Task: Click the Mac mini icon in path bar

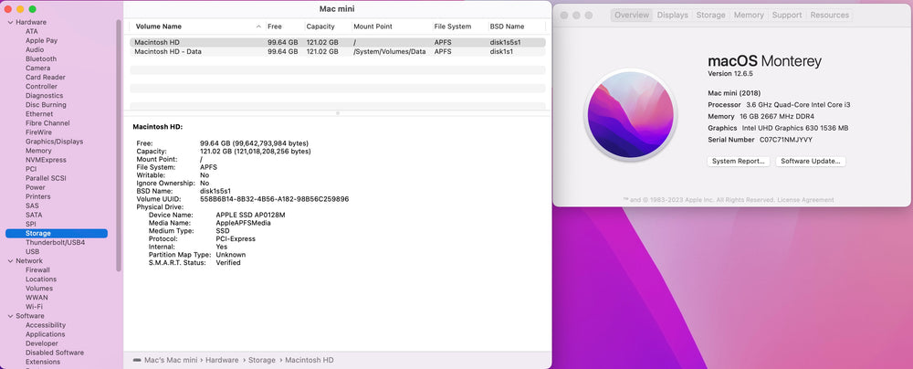Action: [x=137, y=361]
